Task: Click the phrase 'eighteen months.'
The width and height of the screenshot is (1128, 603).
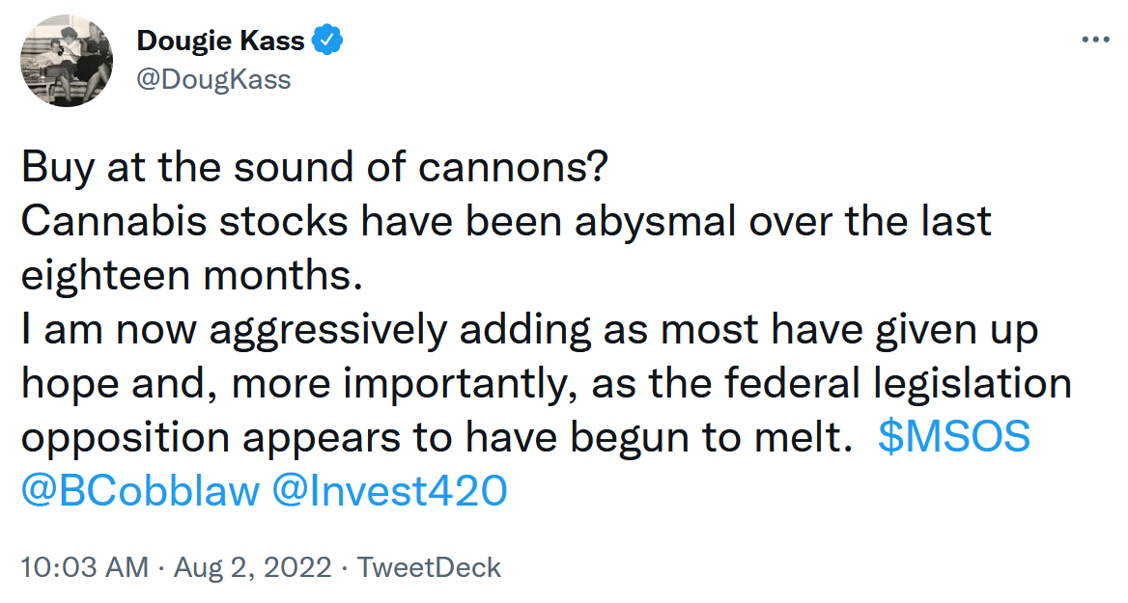Action: tap(191, 275)
